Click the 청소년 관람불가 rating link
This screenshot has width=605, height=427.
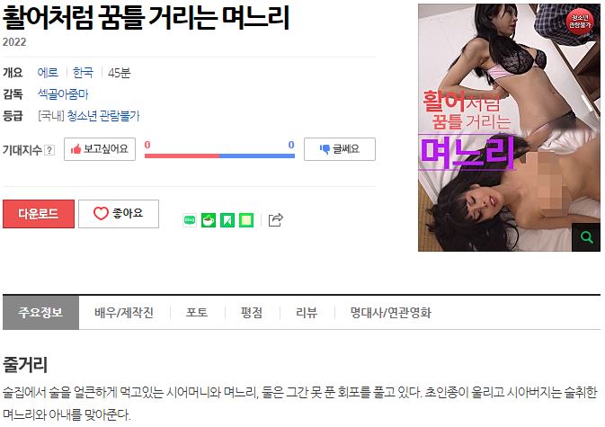[103, 115]
